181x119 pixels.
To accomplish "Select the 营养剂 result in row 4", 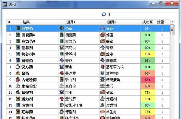I will 27,48.
